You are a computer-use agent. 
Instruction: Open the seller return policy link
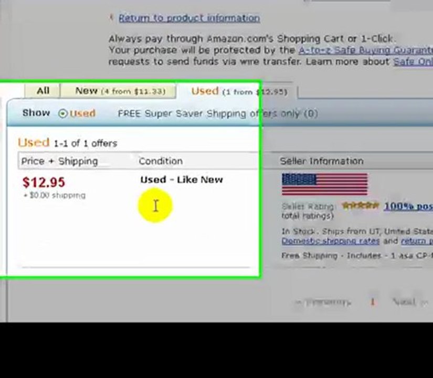coord(417,241)
